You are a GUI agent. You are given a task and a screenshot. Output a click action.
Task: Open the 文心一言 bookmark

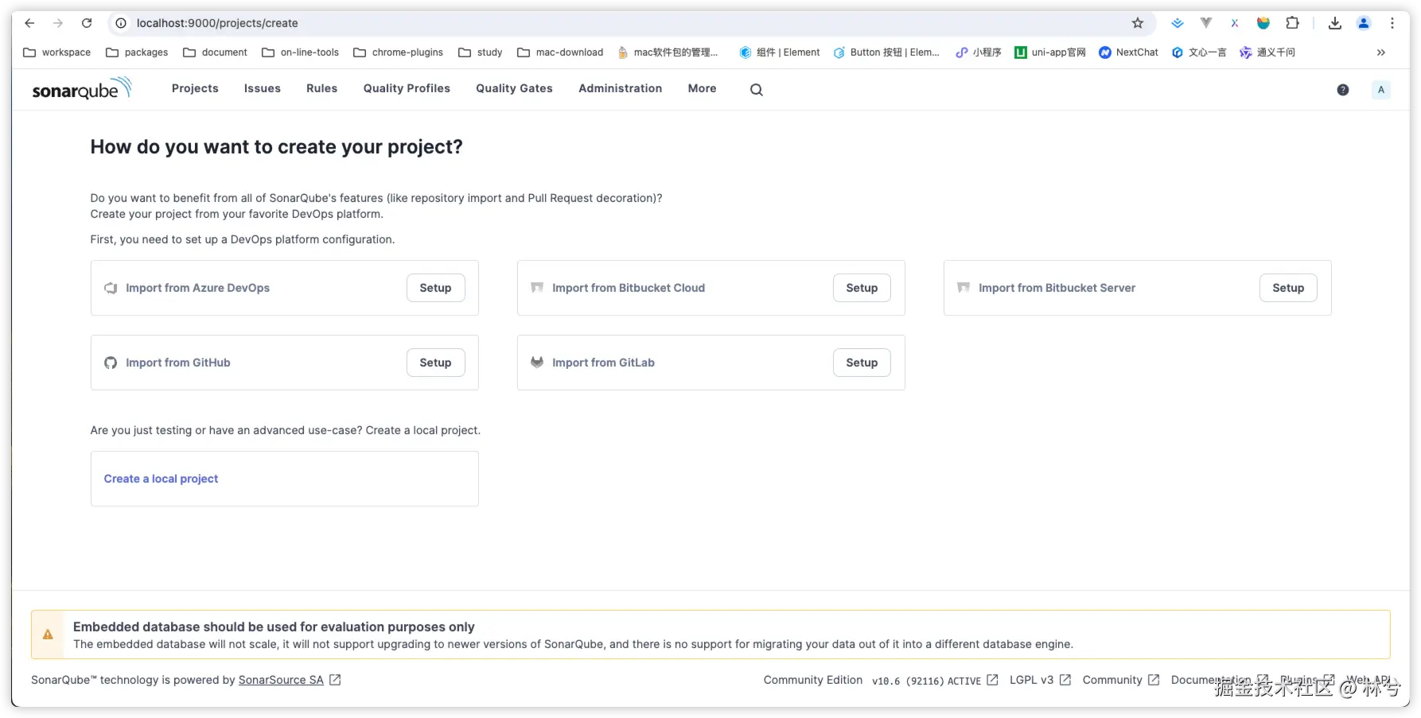tap(1199, 52)
